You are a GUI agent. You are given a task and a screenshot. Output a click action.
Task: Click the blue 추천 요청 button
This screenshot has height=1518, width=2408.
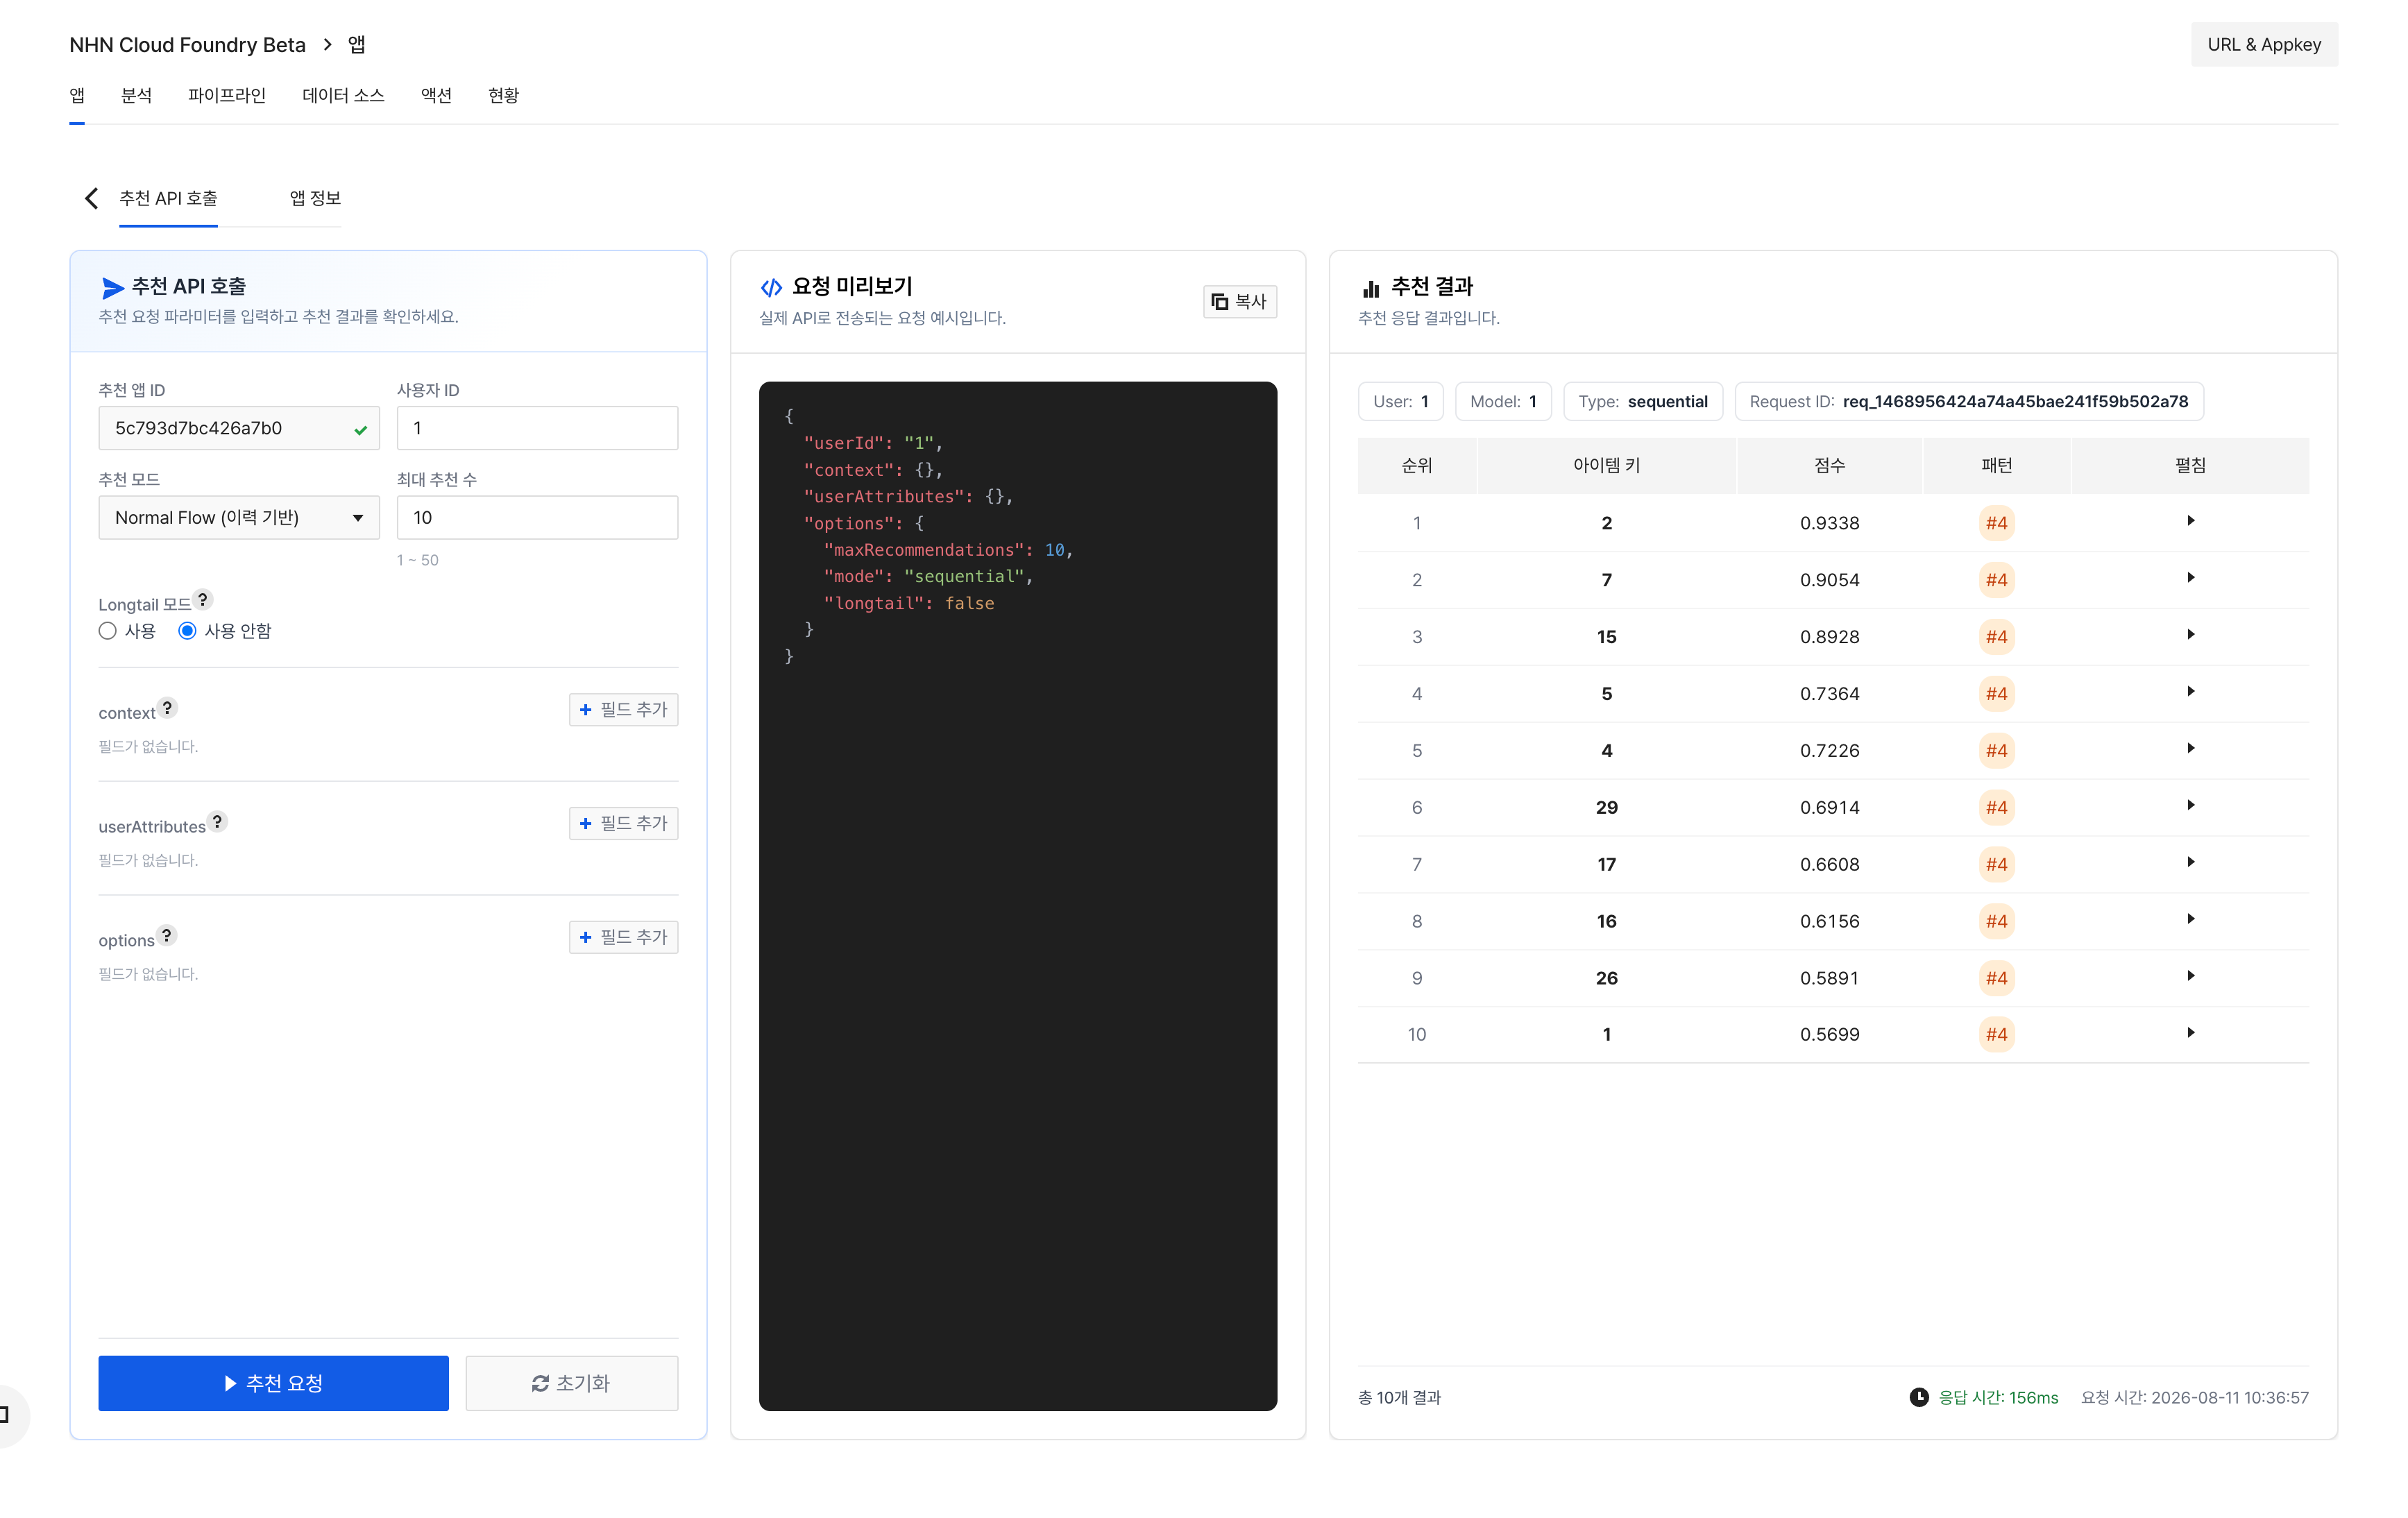coord(273,1383)
